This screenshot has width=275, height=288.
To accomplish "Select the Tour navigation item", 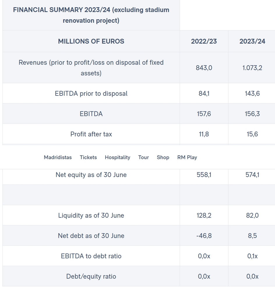I will click(x=143, y=158).
